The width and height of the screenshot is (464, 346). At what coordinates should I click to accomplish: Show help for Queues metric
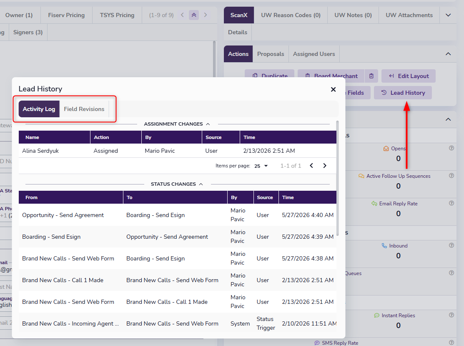pos(451,273)
